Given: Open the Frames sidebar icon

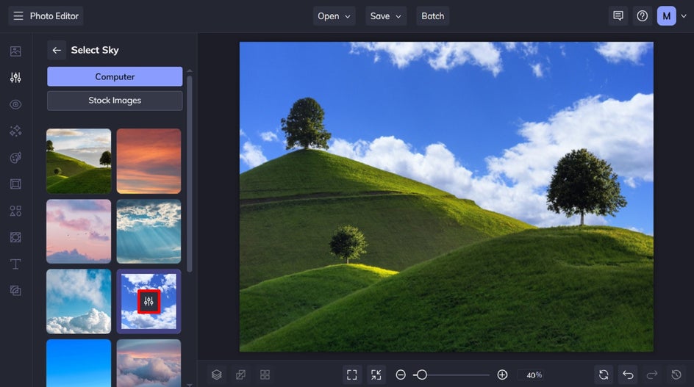Looking at the screenshot, I should [15, 184].
